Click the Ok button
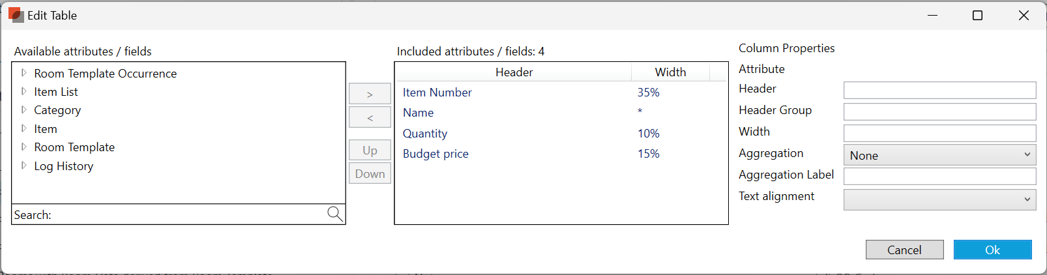 (992, 250)
